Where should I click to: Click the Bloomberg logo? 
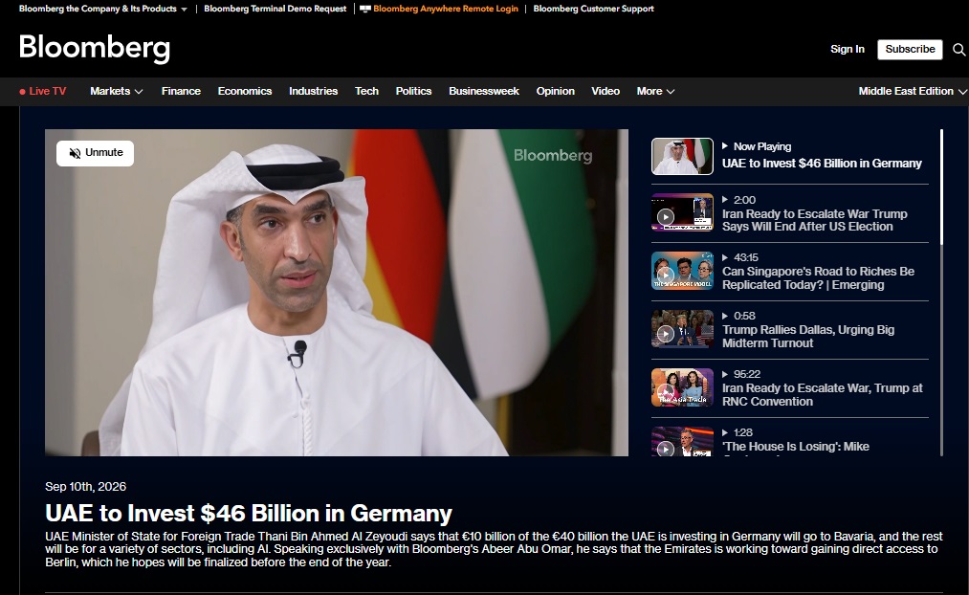[95, 48]
